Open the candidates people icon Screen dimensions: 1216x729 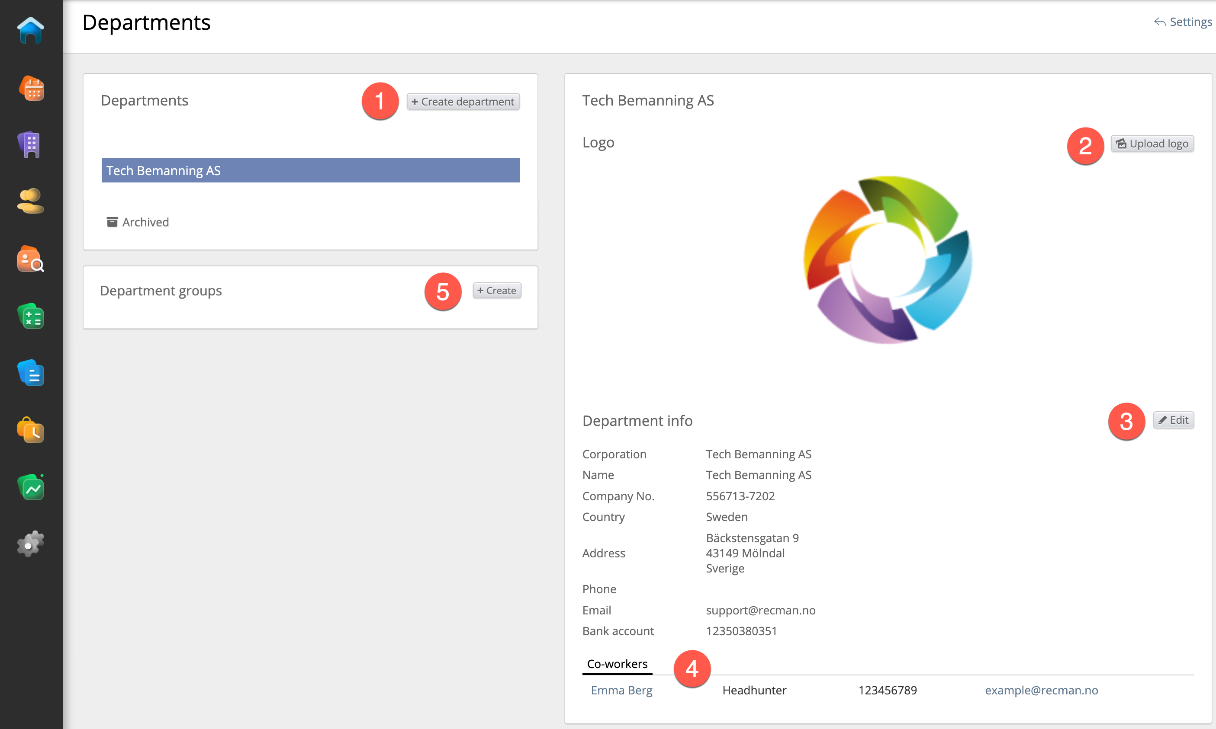point(30,201)
